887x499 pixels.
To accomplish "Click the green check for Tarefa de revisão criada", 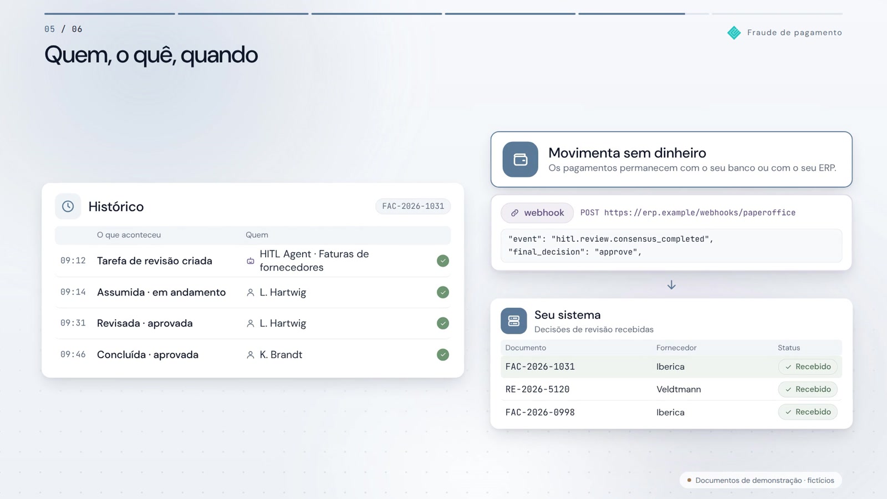I will (x=442, y=261).
